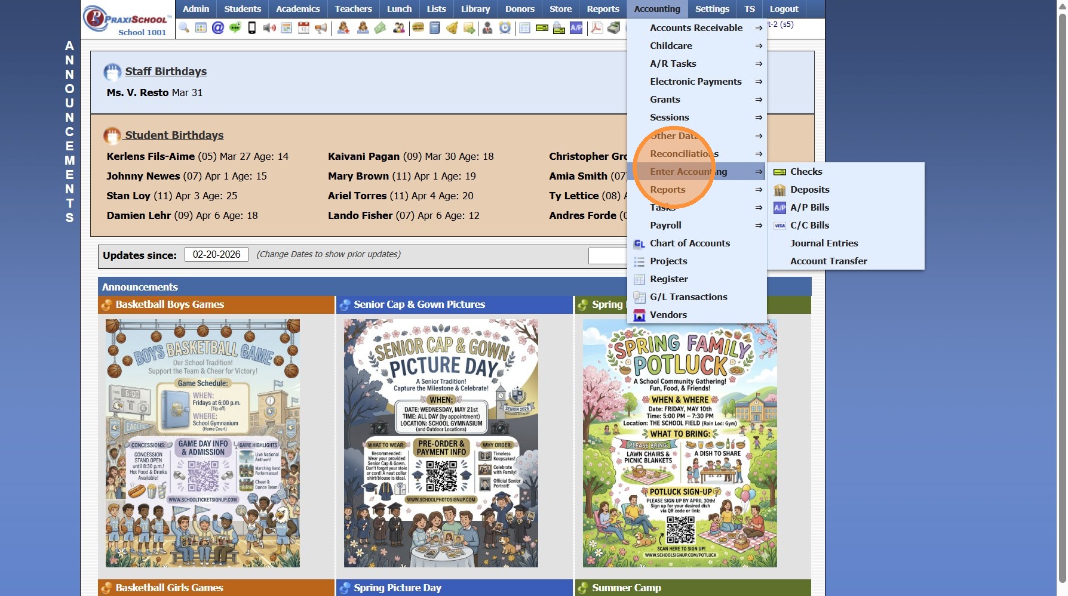Click the golden bell icon
This screenshot has height=596, width=1068.
tap(452, 27)
